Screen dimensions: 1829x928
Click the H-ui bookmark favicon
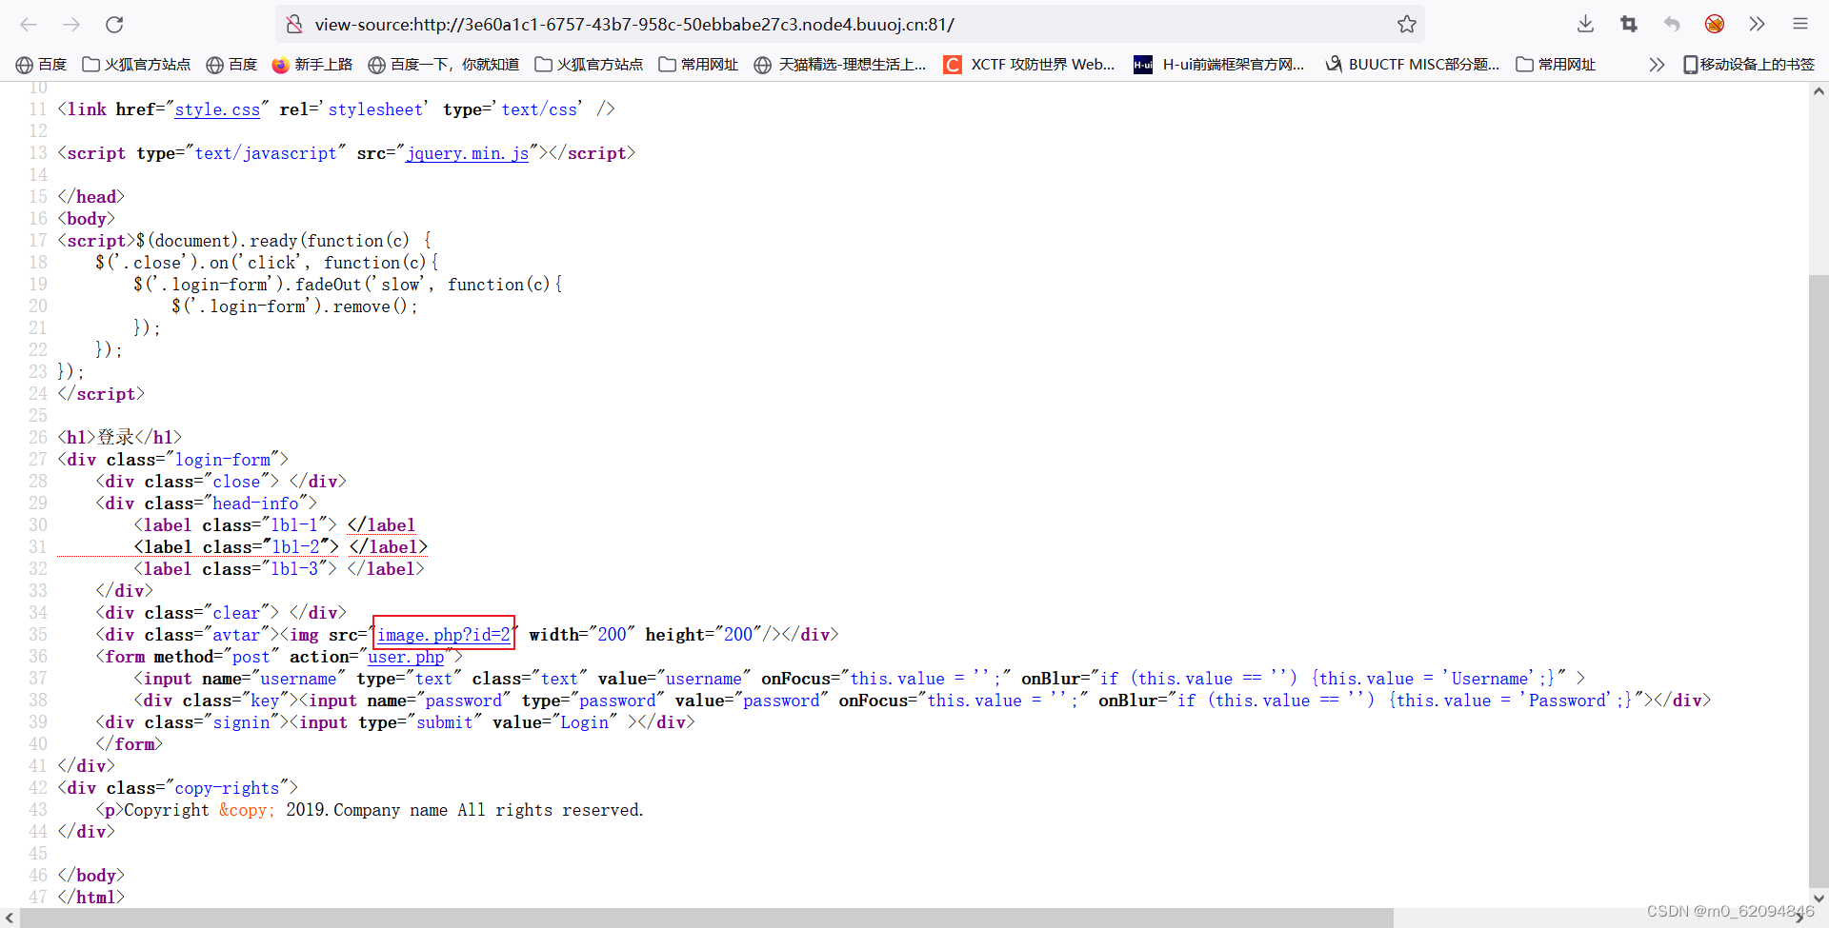(1142, 64)
